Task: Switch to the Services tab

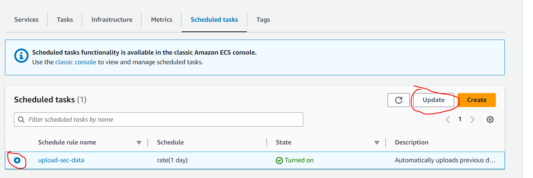Action: (x=26, y=20)
